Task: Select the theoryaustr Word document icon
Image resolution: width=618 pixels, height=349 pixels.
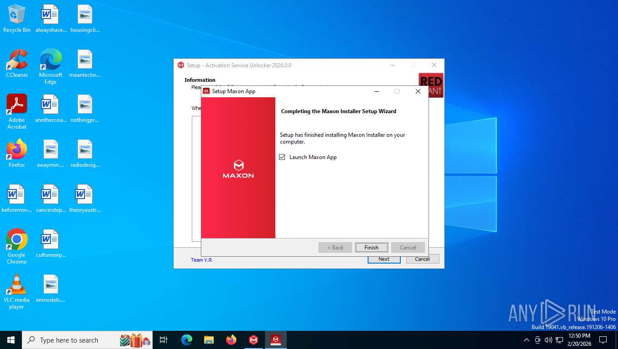Action: (x=85, y=199)
